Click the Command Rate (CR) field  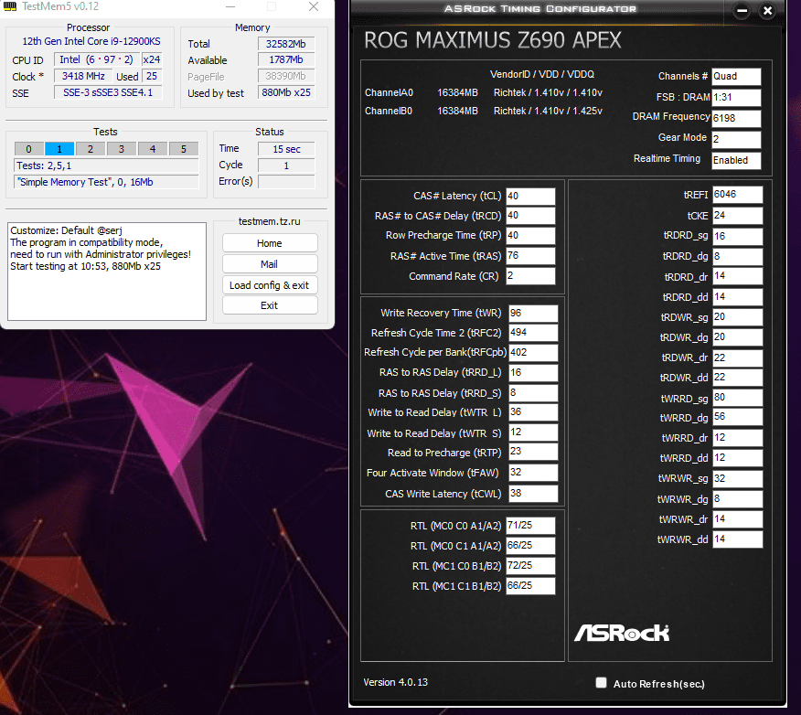530,276
